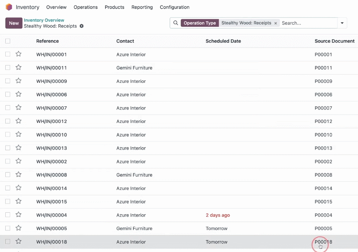Focus the Search... input field
Viewport: 358px width, 252px height.
tap(308, 23)
